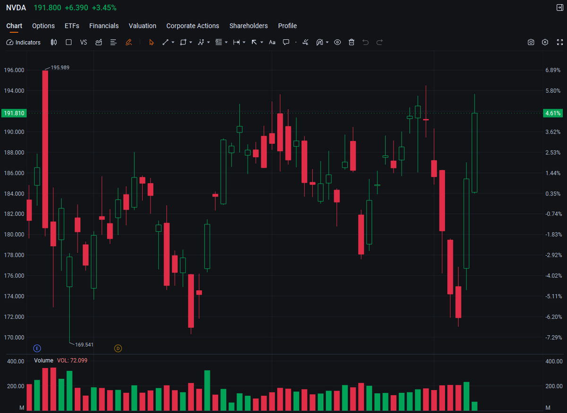Image resolution: width=567 pixels, height=413 pixels.
Task: Open the Shareholders tab
Action: coord(249,26)
